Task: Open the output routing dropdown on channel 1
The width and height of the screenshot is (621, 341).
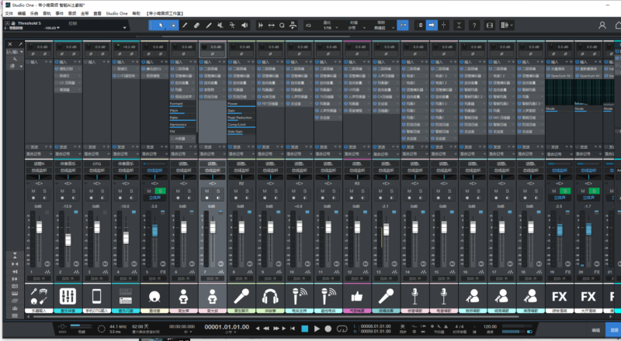Action: [39, 170]
